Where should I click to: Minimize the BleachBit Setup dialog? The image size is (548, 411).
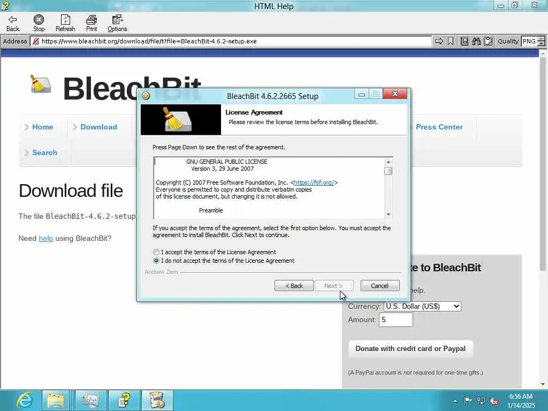tap(361, 94)
